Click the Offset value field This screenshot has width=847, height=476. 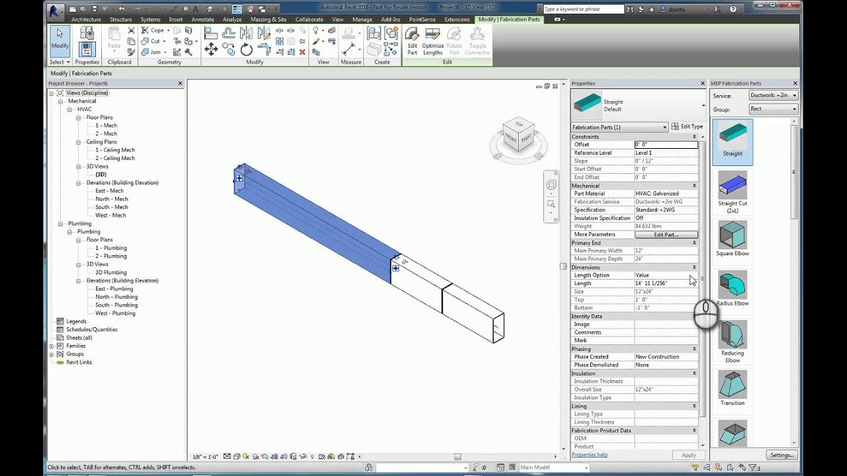[x=666, y=144]
